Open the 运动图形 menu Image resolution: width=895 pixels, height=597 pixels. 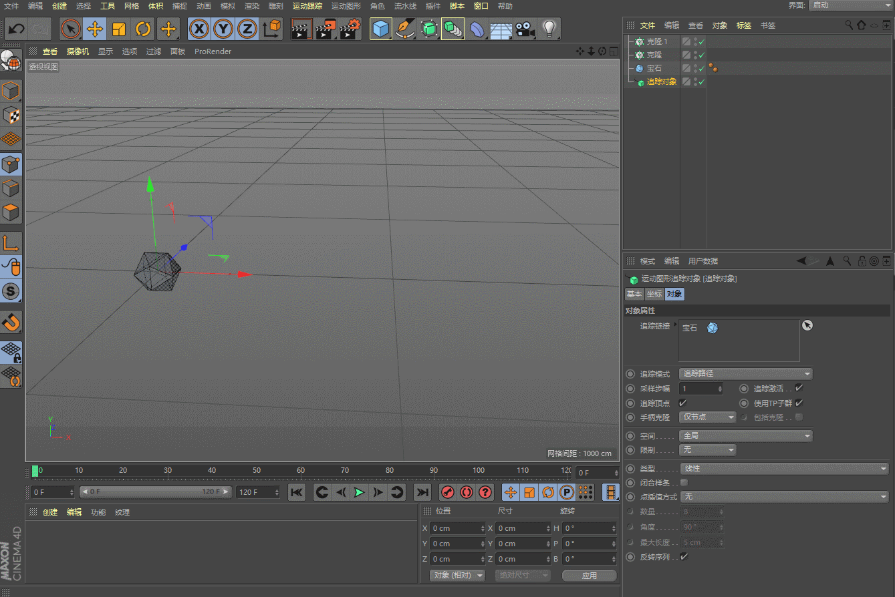(x=346, y=6)
